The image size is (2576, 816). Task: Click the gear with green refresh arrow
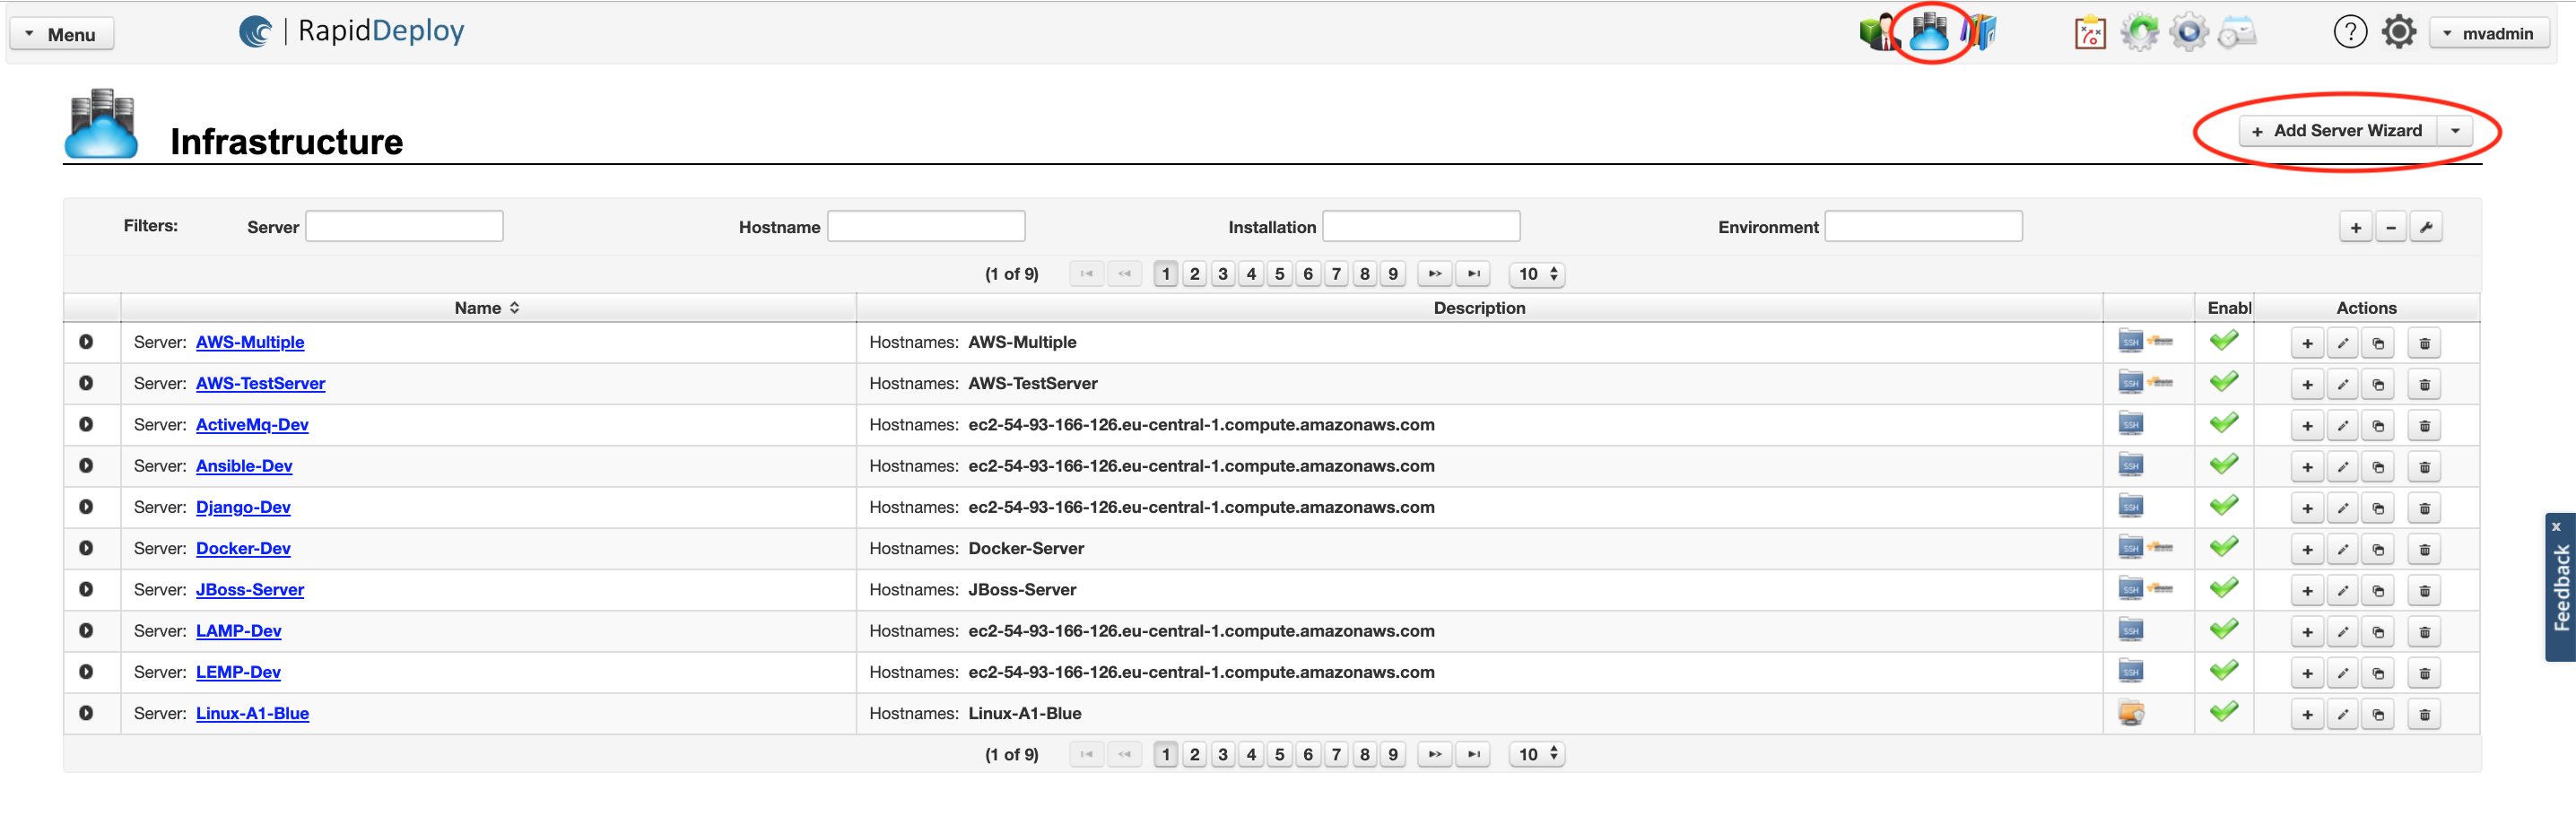pyautogui.click(x=2139, y=33)
